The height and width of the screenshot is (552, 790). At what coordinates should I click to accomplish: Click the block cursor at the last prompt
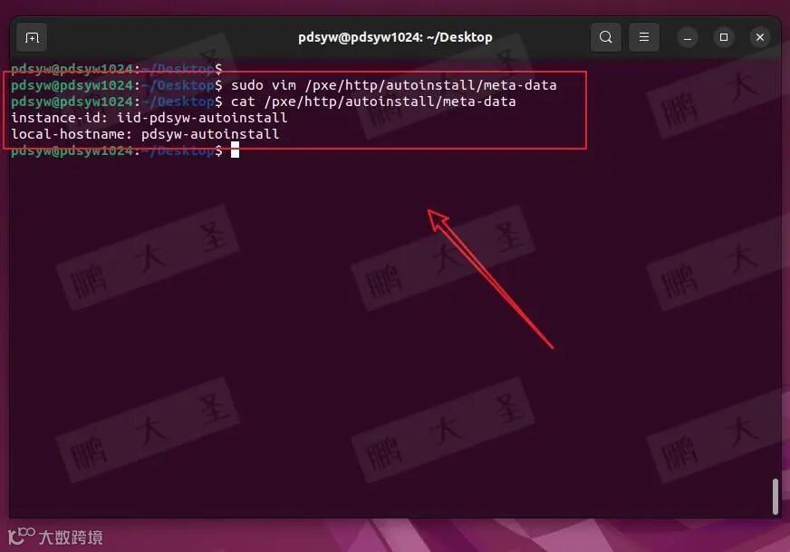pyautogui.click(x=235, y=150)
